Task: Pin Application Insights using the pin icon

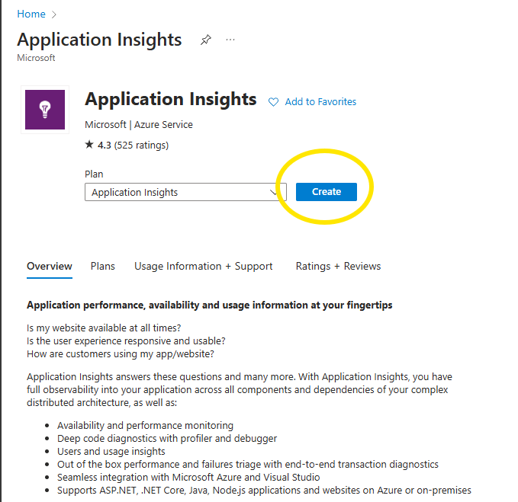Action: [205, 40]
